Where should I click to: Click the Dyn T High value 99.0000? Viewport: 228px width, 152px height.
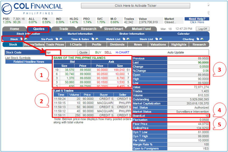(203, 136)
